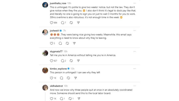Open juanthalia_rose's profile via username

tap(58, 3)
